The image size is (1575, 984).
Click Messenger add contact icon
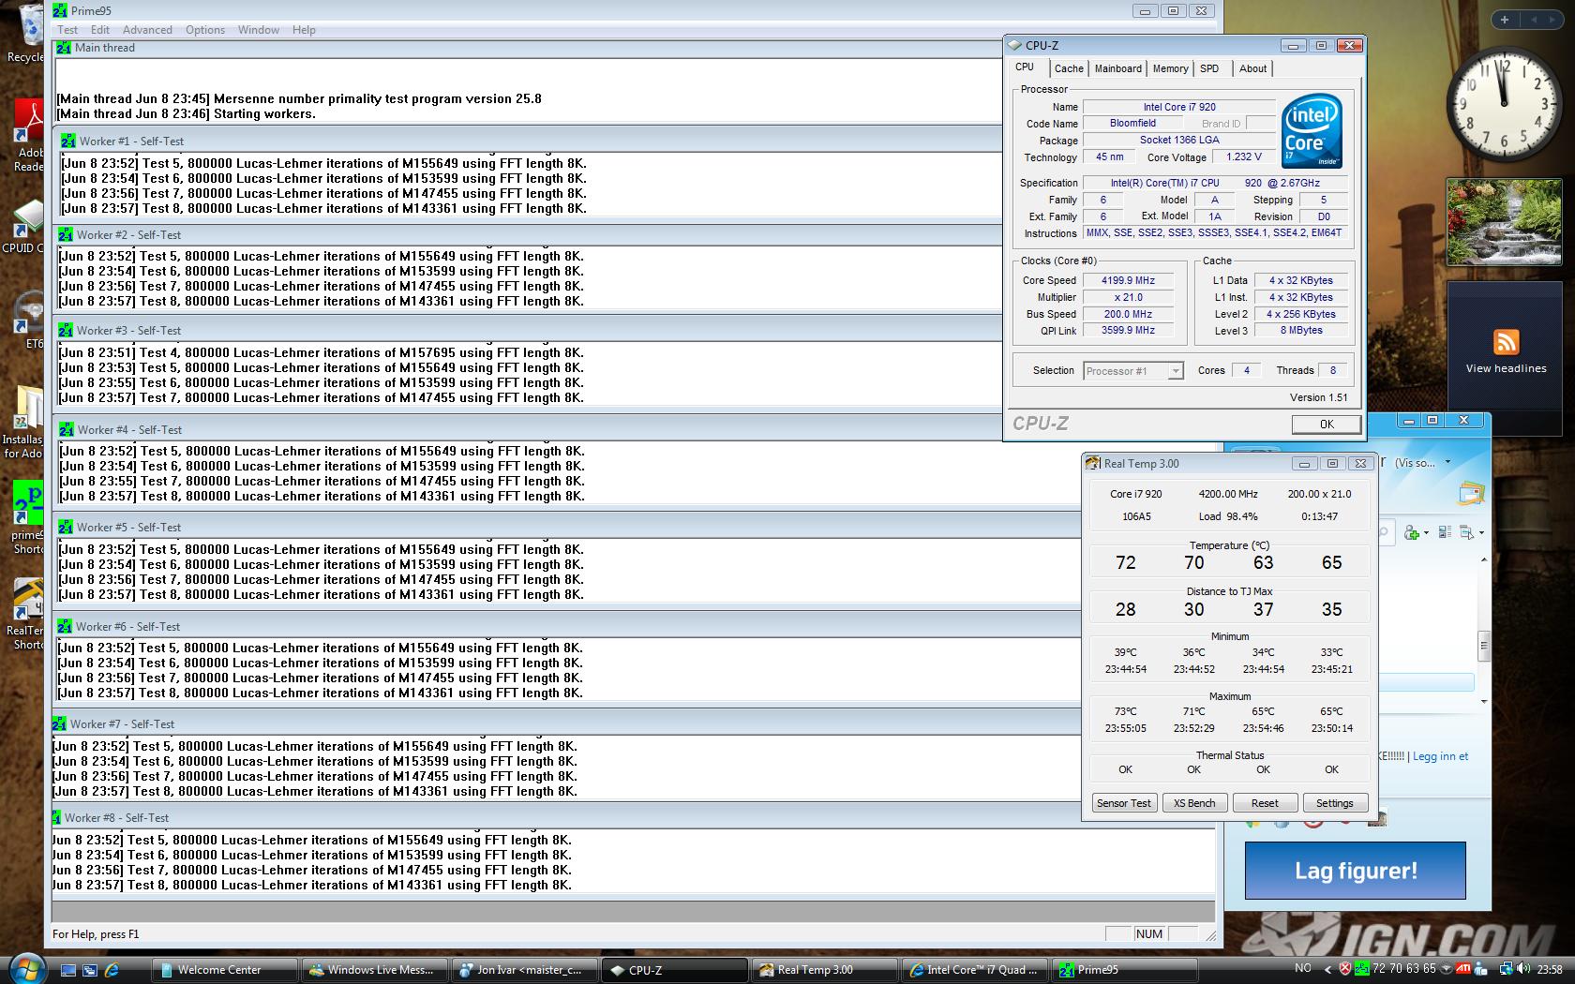[x=1412, y=532]
